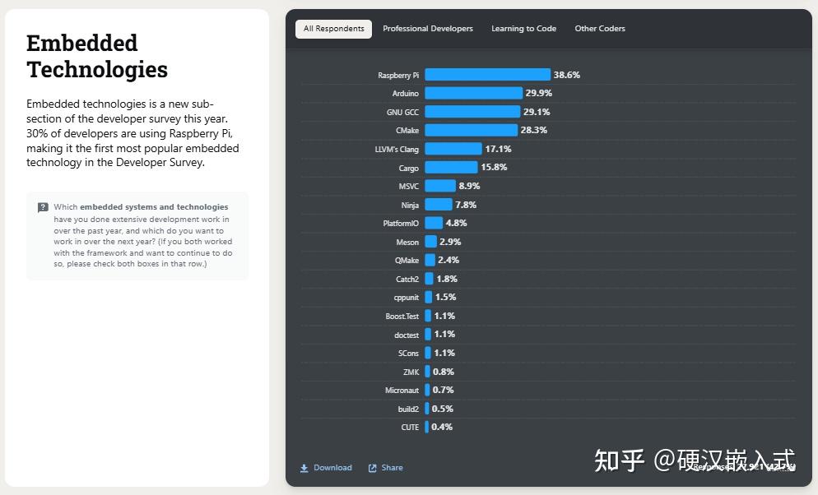This screenshot has width=818, height=495.
Task: Click the 38.6% value label
Action: tap(567, 75)
